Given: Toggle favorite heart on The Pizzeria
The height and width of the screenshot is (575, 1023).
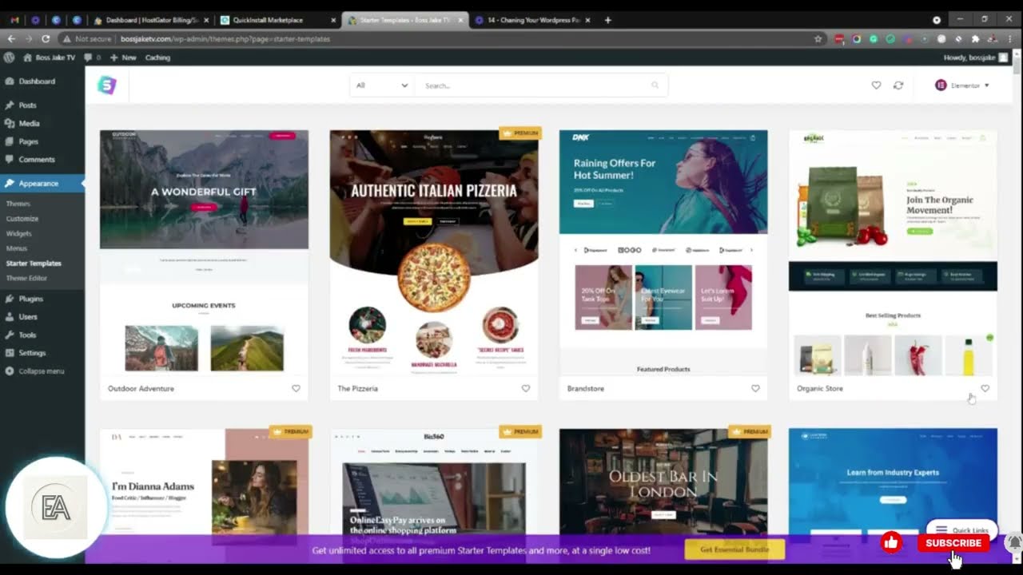Looking at the screenshot, I should (525, 389).
